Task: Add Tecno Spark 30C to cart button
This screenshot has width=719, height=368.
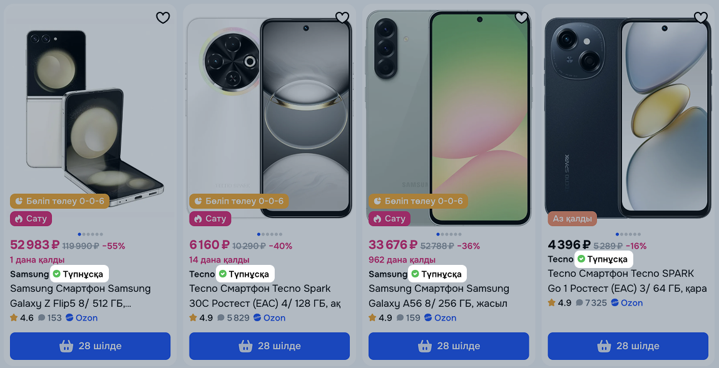Action: [x=270, y=346]
